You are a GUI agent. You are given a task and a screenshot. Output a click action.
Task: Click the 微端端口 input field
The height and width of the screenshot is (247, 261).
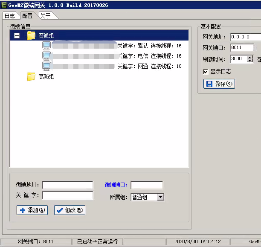[146, 185]
